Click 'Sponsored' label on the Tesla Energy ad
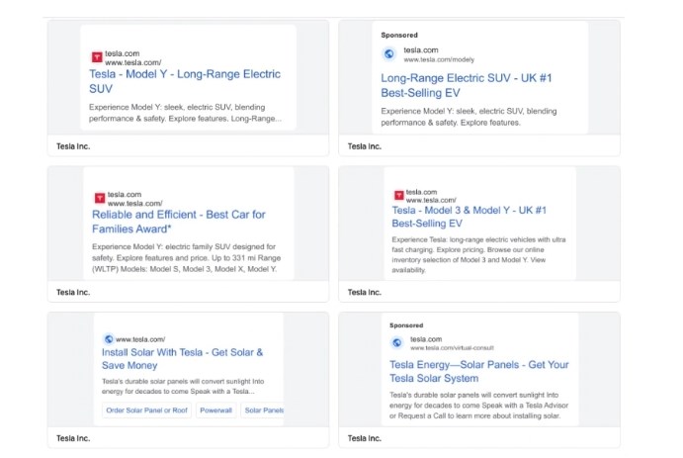This screenshot has width=683, height=458. coord(406,325)
